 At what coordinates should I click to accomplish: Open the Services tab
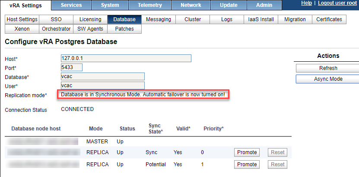pyautogui.click(x=71, y=5)
